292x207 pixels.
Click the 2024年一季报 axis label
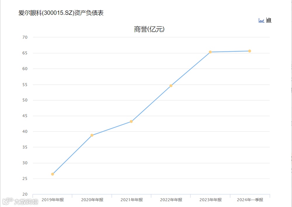tap(250, 200)
